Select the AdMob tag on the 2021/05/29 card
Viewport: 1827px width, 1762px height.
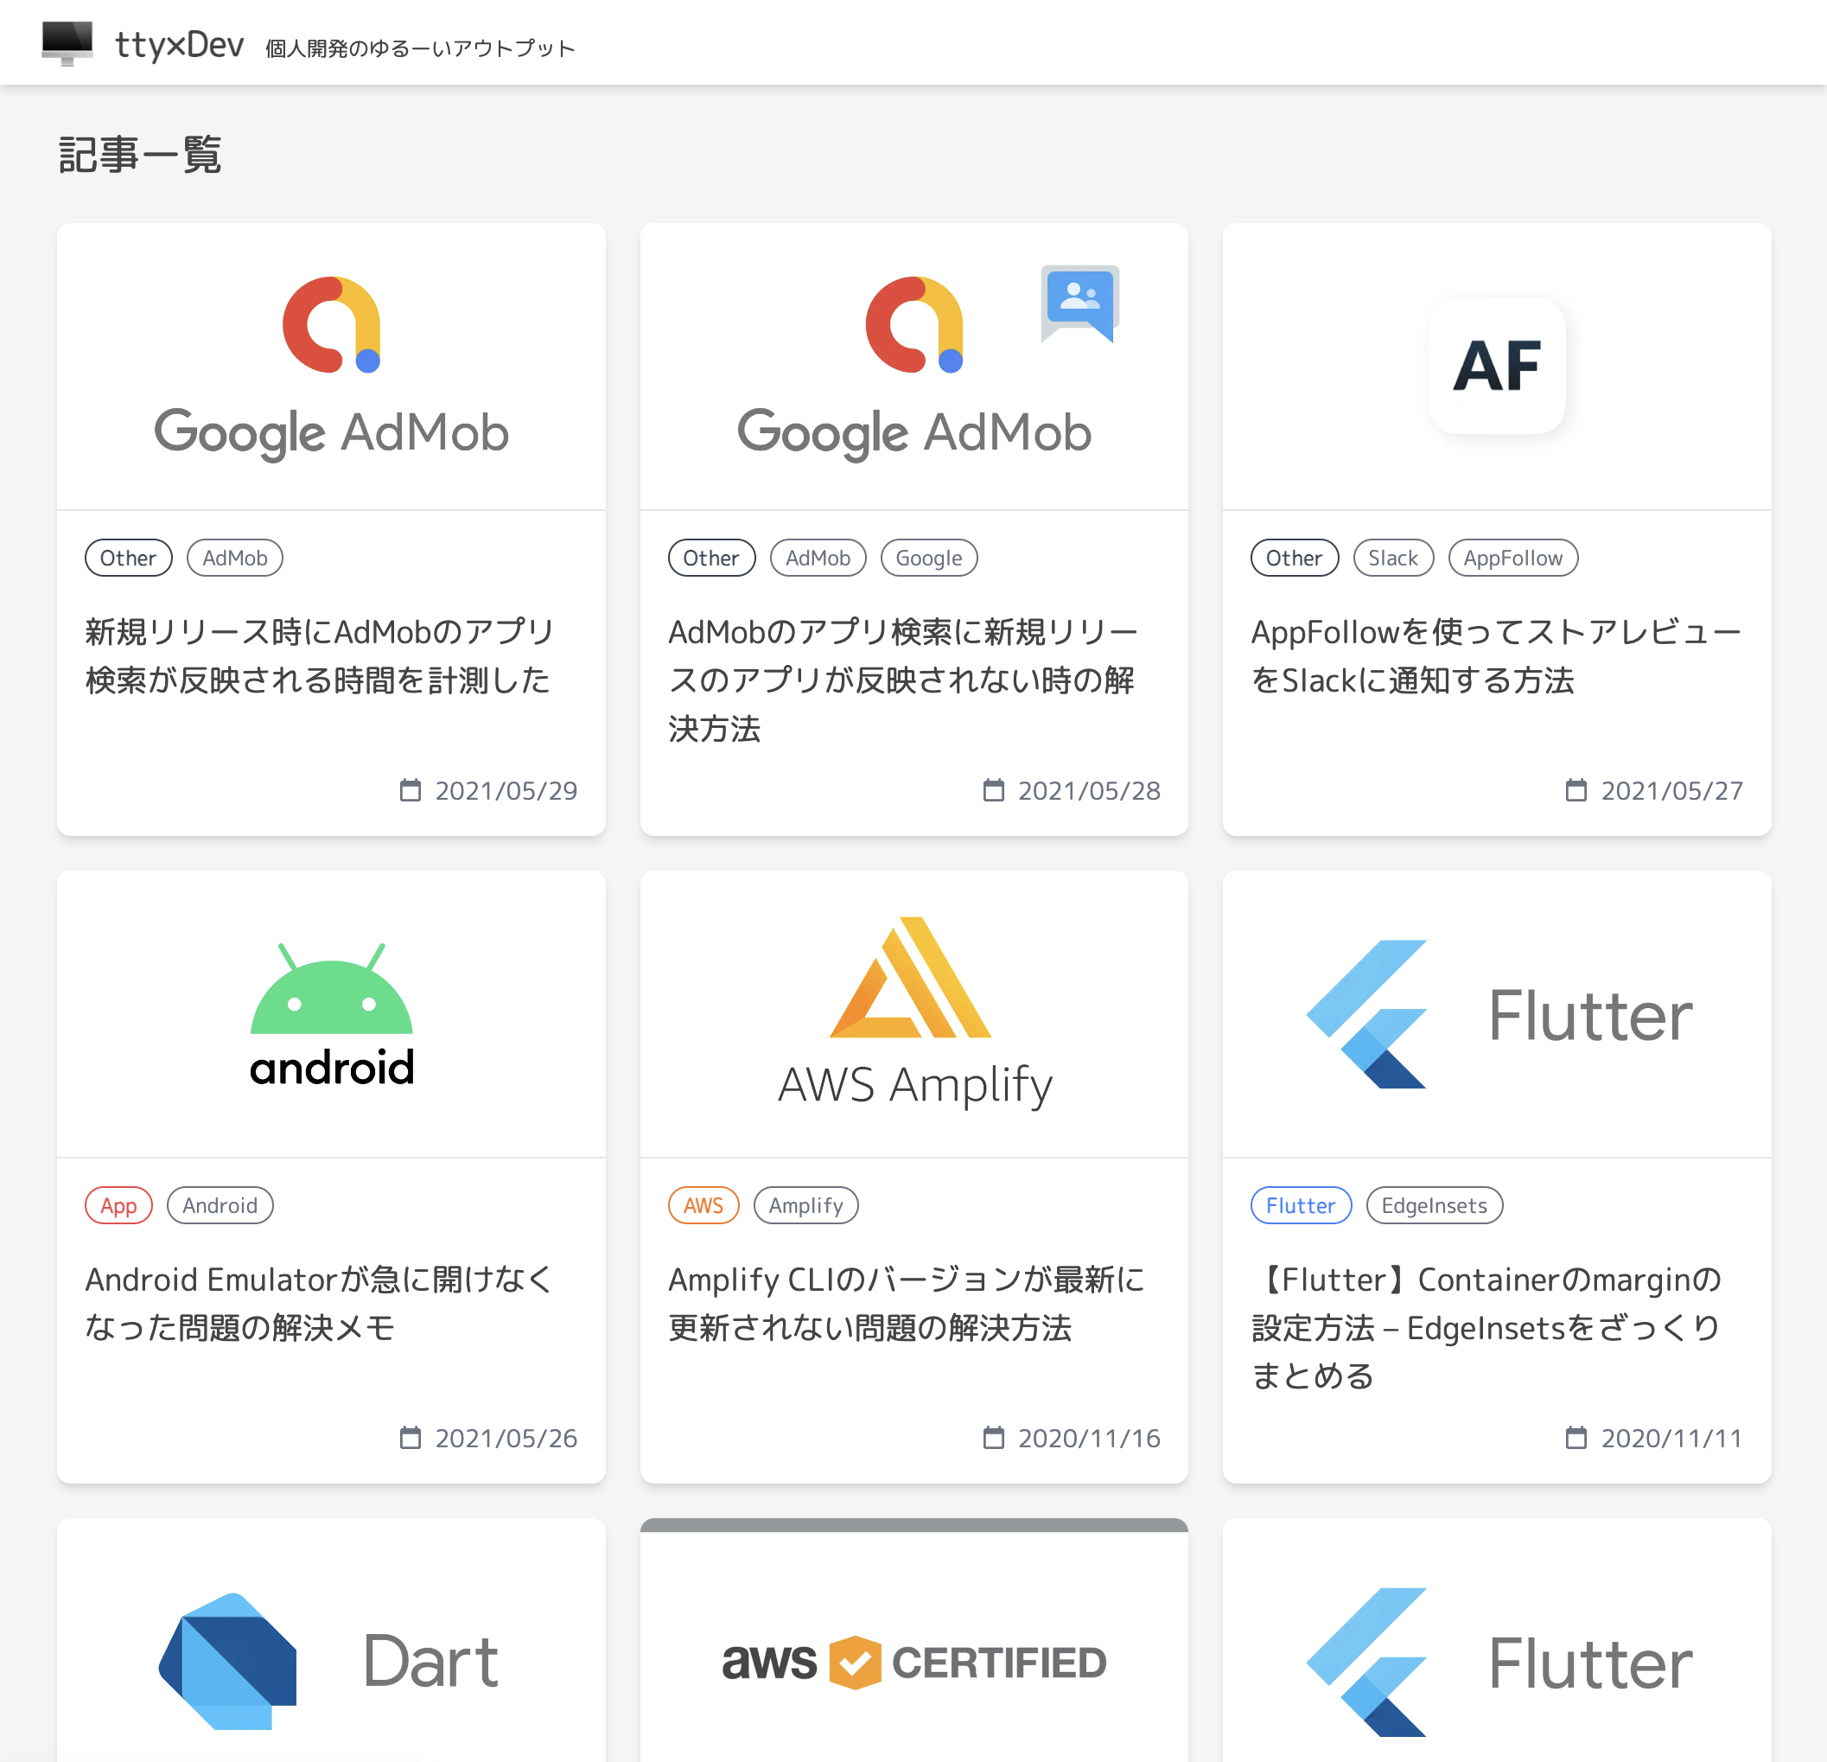[235, 558]
